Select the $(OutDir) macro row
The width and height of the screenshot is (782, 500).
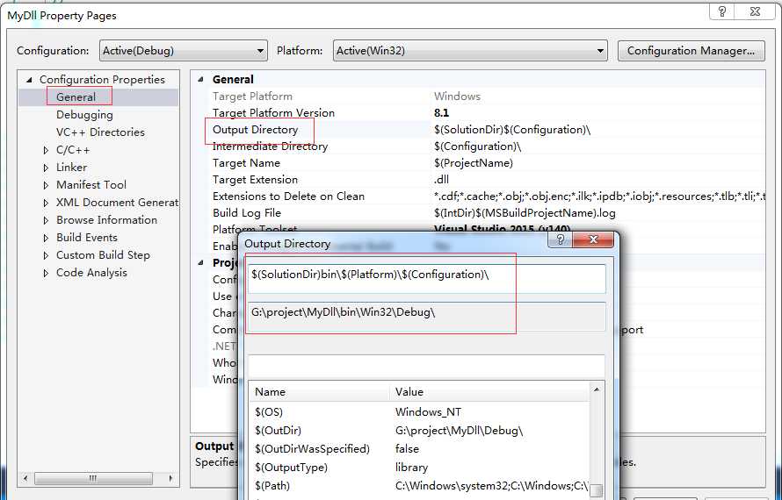click(x=419, y=431)
